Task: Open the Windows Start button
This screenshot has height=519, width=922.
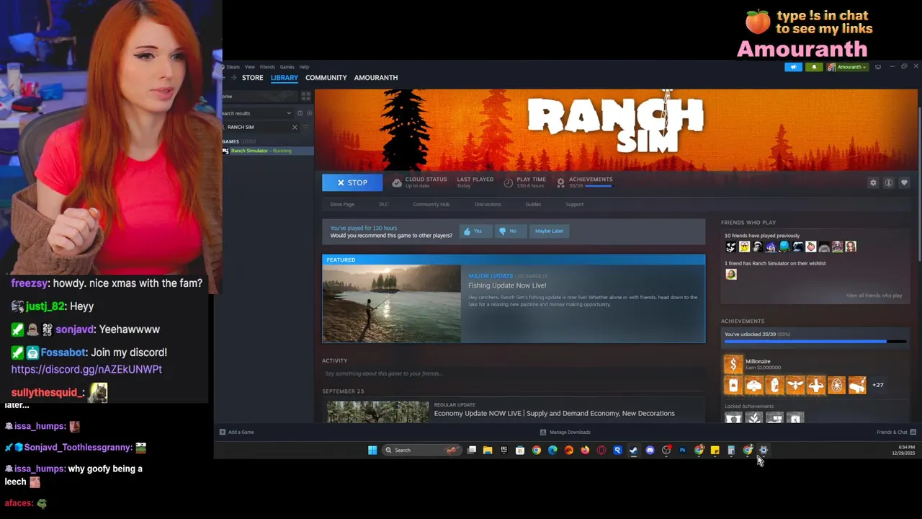Action: click(x=372, y=451)
